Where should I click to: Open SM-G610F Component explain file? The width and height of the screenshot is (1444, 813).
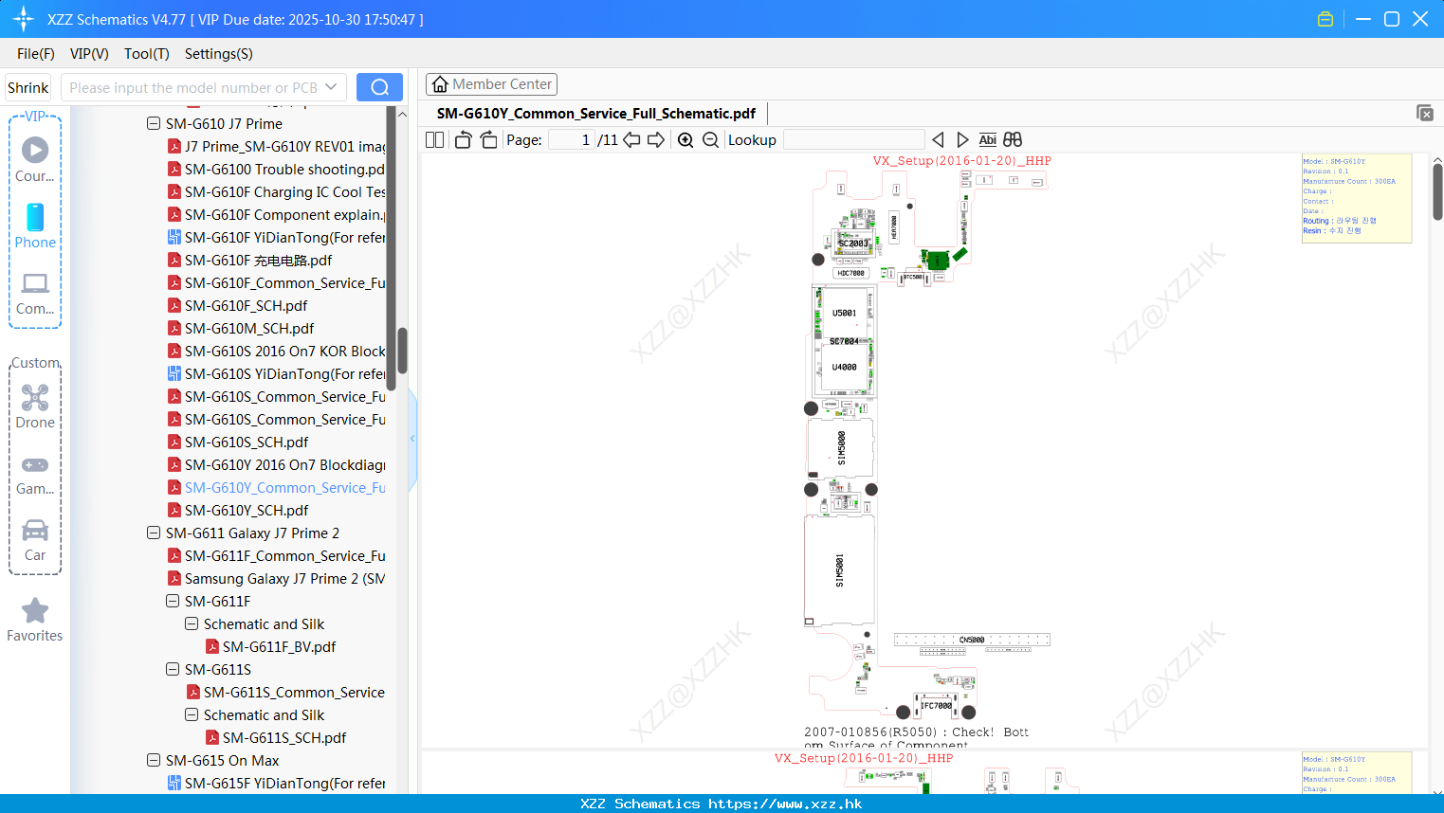point(276,214)
